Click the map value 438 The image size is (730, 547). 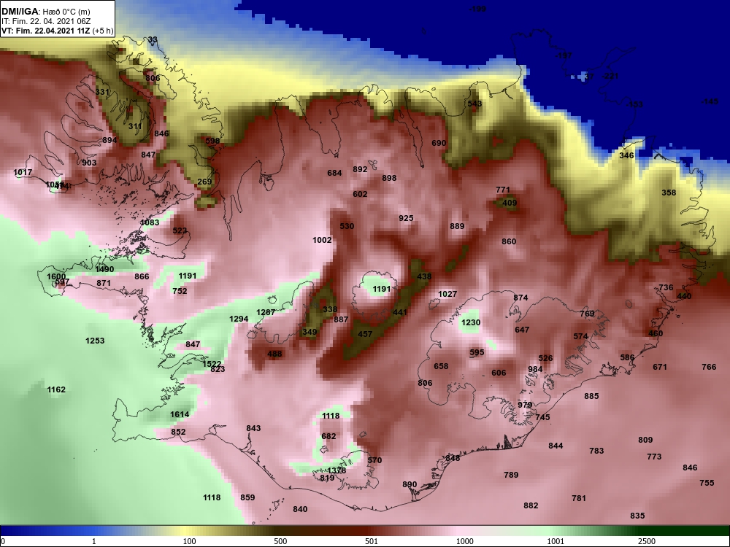coord(424,276)
